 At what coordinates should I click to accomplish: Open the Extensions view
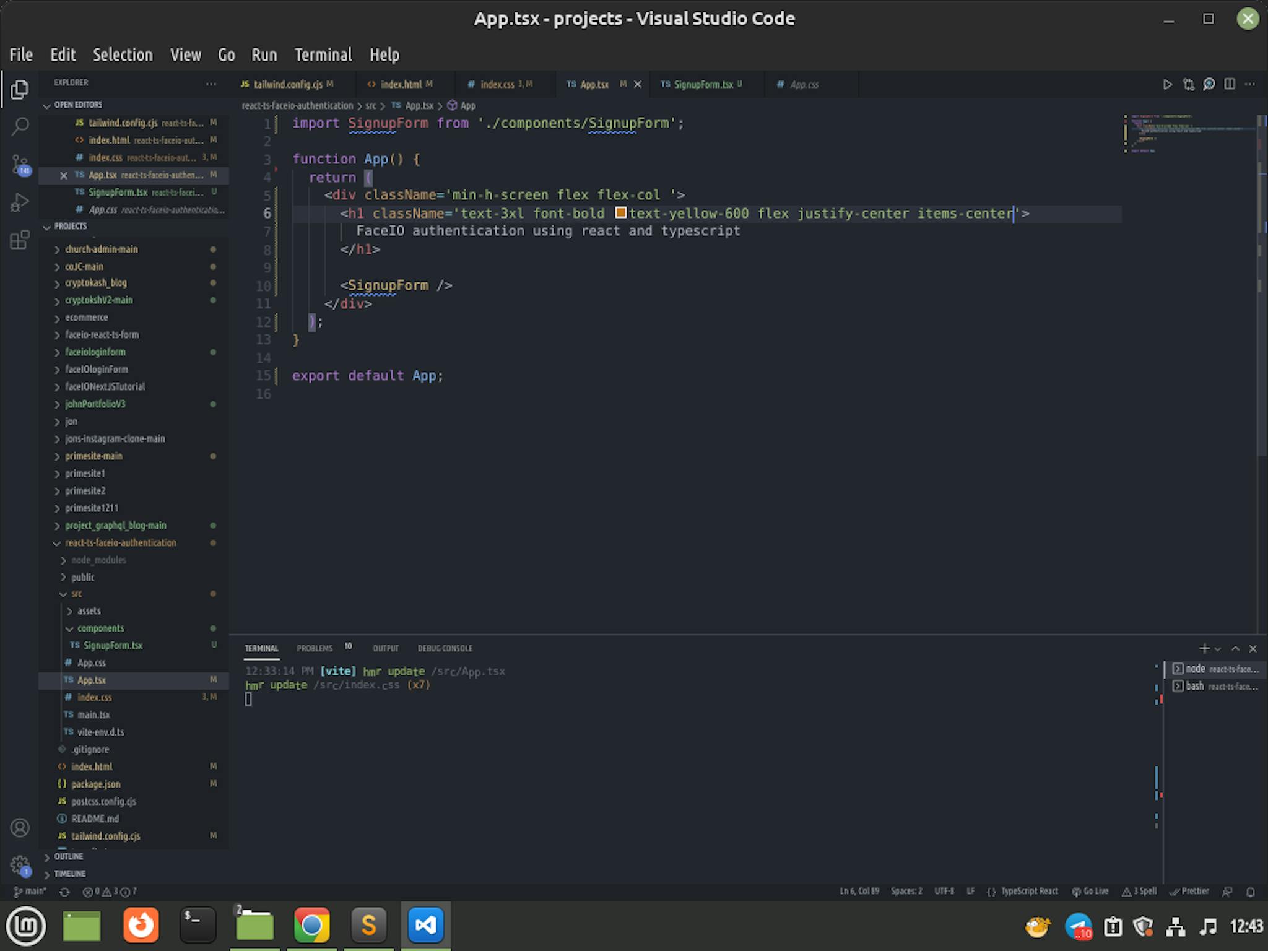[x=20, y=240]
